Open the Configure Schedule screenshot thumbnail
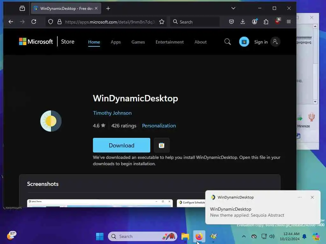 [191, 203]
